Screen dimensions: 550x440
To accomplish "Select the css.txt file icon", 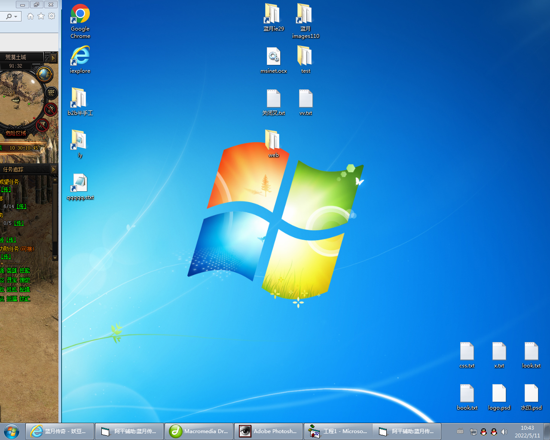I will (467, 355).
